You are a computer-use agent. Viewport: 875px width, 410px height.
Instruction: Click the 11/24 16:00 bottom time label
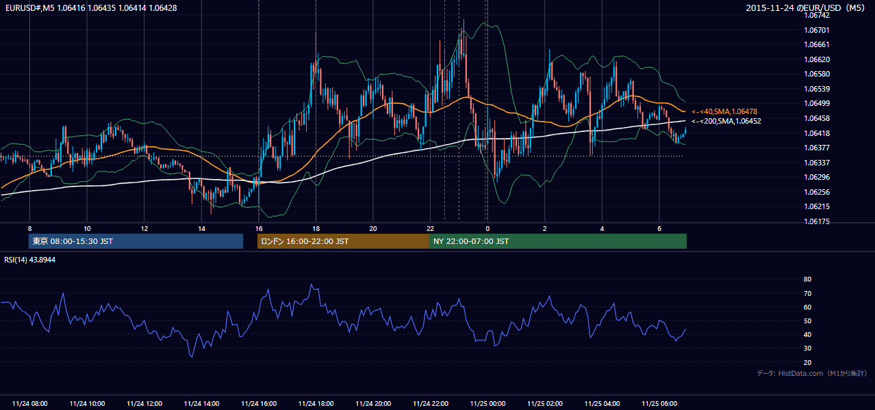(259, 404)
